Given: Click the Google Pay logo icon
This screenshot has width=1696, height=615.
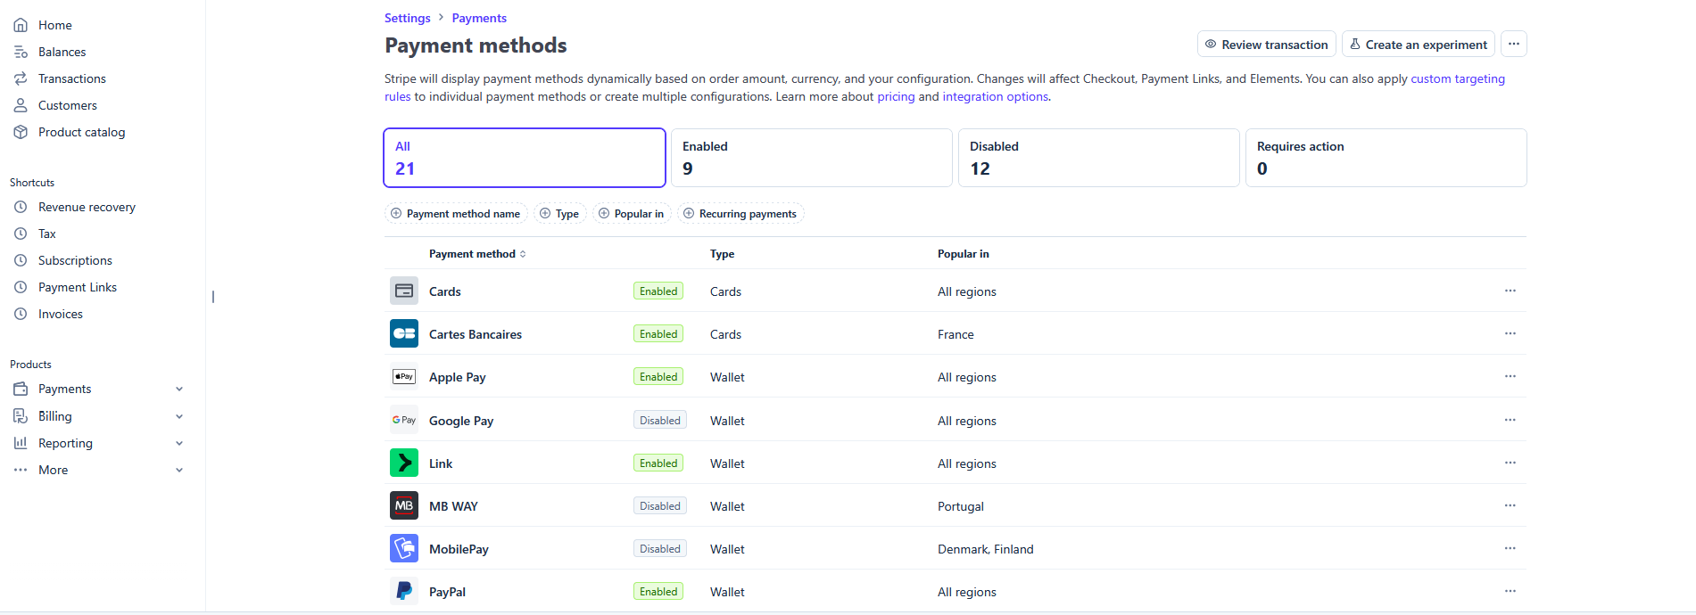Looking at the screenshot, I should [x=403, y=420].
